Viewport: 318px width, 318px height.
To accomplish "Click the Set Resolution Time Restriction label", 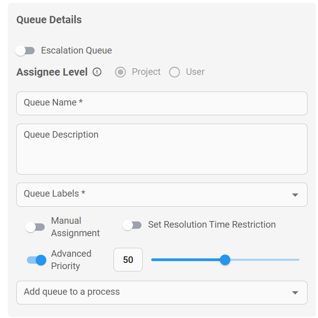I will click(212, 225).
